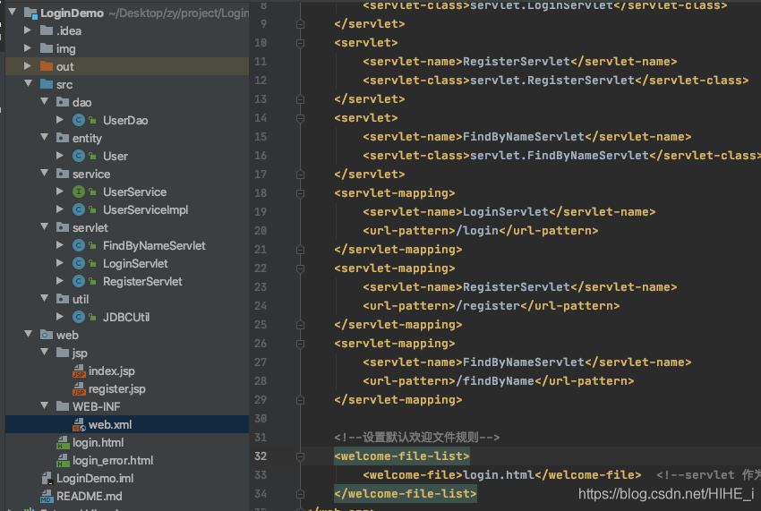Open login_error.html from the project tree

113,460
